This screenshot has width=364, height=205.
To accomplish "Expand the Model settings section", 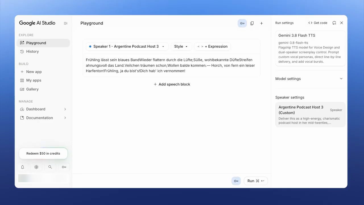I will tap(310, 79).
